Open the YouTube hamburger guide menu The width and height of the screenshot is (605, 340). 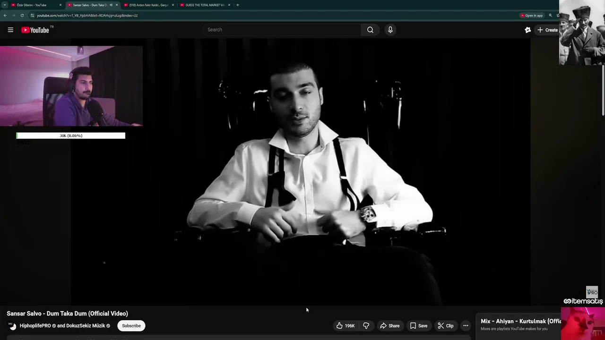point(10,30)
